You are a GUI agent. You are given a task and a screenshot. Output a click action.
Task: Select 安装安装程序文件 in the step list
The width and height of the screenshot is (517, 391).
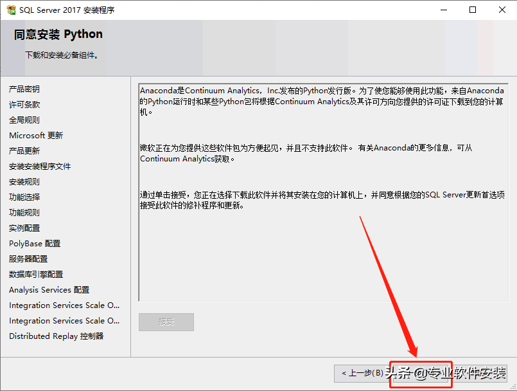point(40,167)
